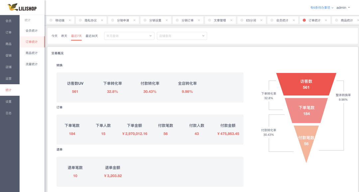The height and width of the screenshot is (192, 359).
Task: Expand the 有6条待办事项 notification dropdown
Action: (x=320, y=7)
